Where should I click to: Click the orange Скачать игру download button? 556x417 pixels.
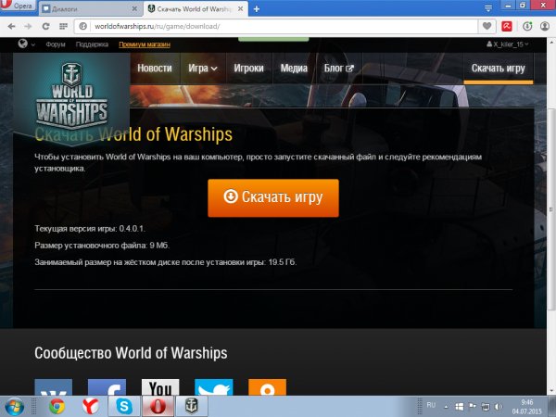273,198
